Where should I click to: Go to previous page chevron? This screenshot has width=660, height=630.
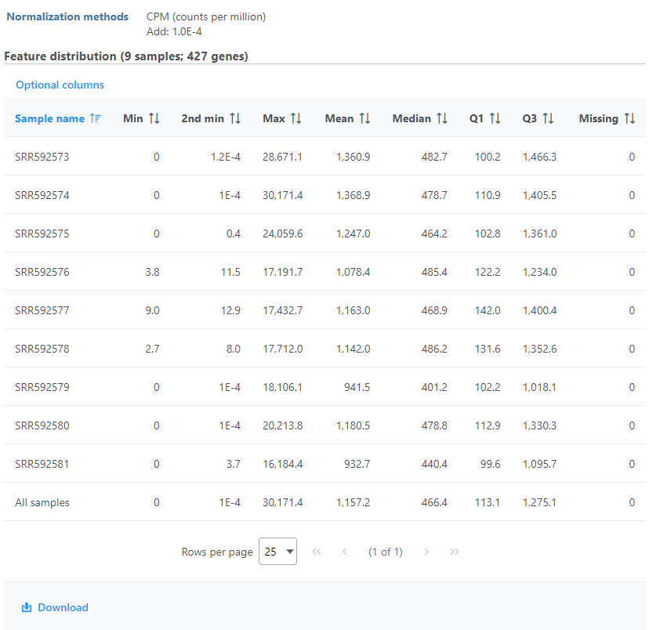pyautogui.click(x=344, y=552)
